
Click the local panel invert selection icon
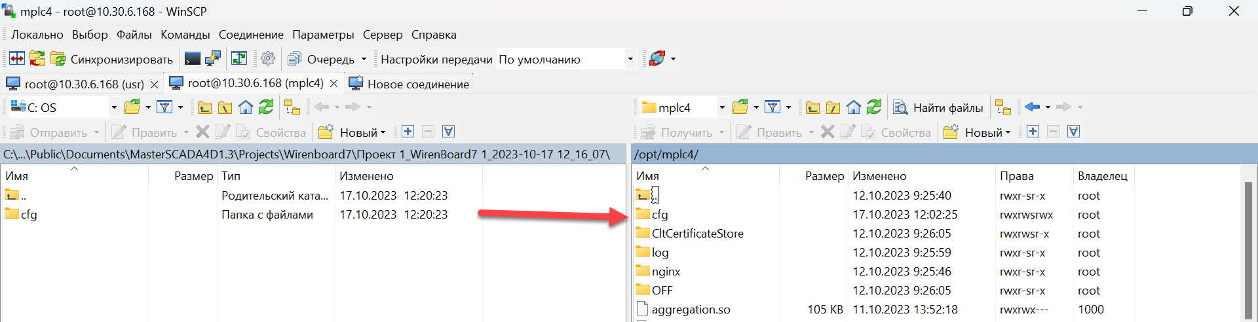point(449,132)
